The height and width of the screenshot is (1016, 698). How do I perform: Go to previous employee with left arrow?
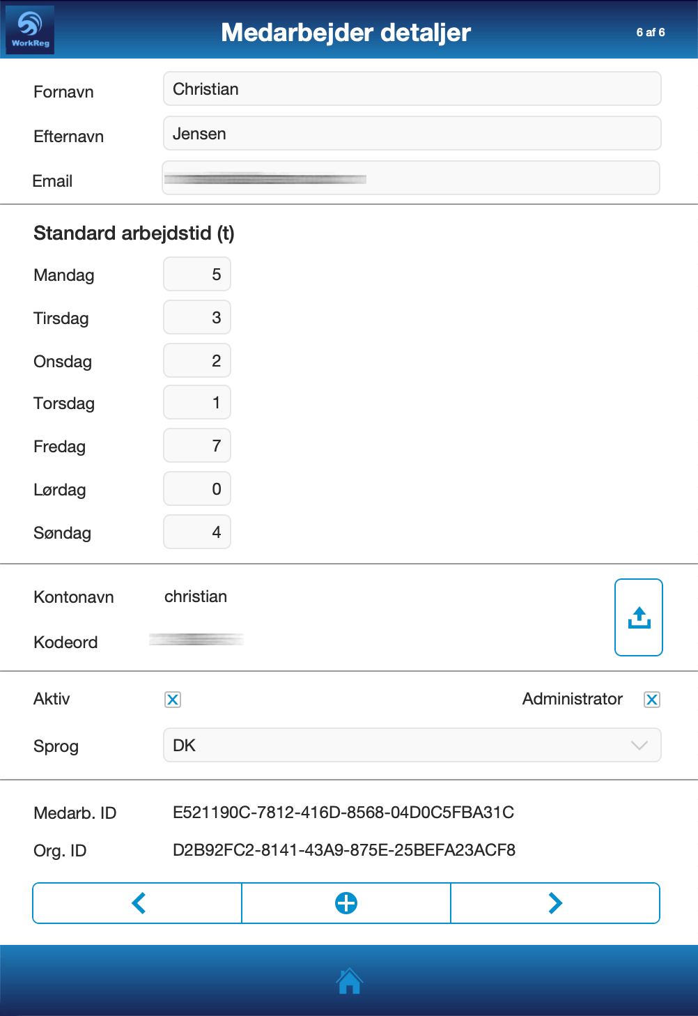coord(138,903)
